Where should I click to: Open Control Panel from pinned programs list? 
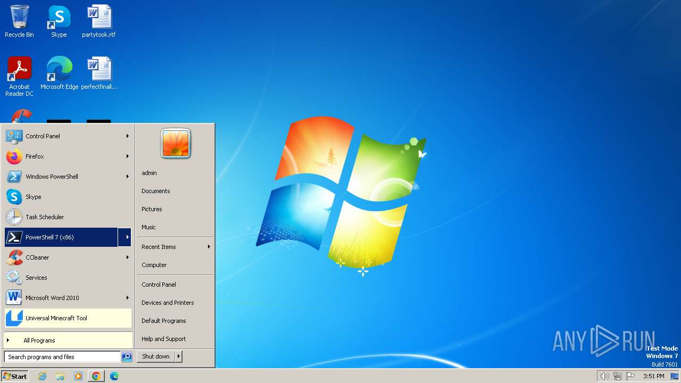[68, 136]
